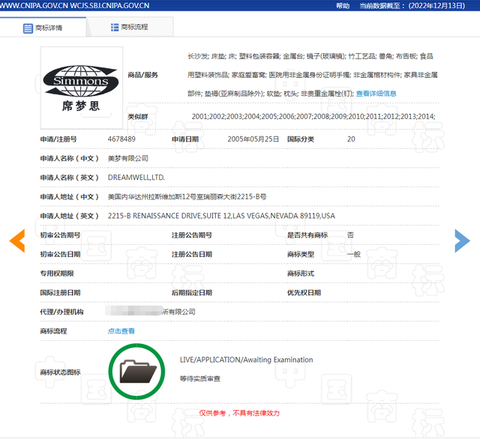Click the 当前数据截至 date in header
Screen dimensions: 480x439
[416, 5]
